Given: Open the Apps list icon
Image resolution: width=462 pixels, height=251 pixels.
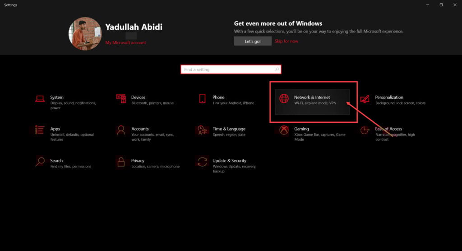Looking at the screenshot, I should click(40, 130).
